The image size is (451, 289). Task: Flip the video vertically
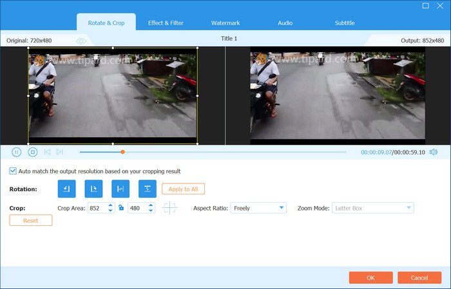pos(148,189)
